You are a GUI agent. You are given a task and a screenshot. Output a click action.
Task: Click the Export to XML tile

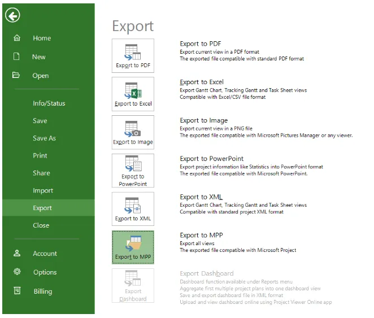(133, 209)
